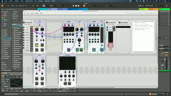Select the Cardinal Synth track header
Screen dimensions: 171x96
click(42, 9)
